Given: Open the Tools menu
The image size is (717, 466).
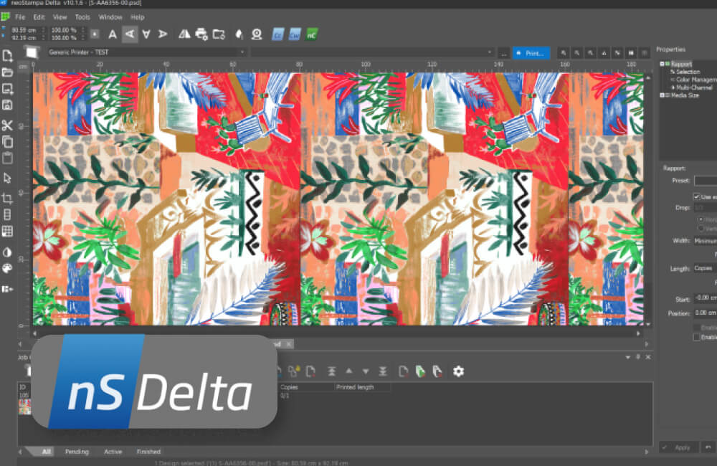Looking at the screenshot, I should (82, 17).
